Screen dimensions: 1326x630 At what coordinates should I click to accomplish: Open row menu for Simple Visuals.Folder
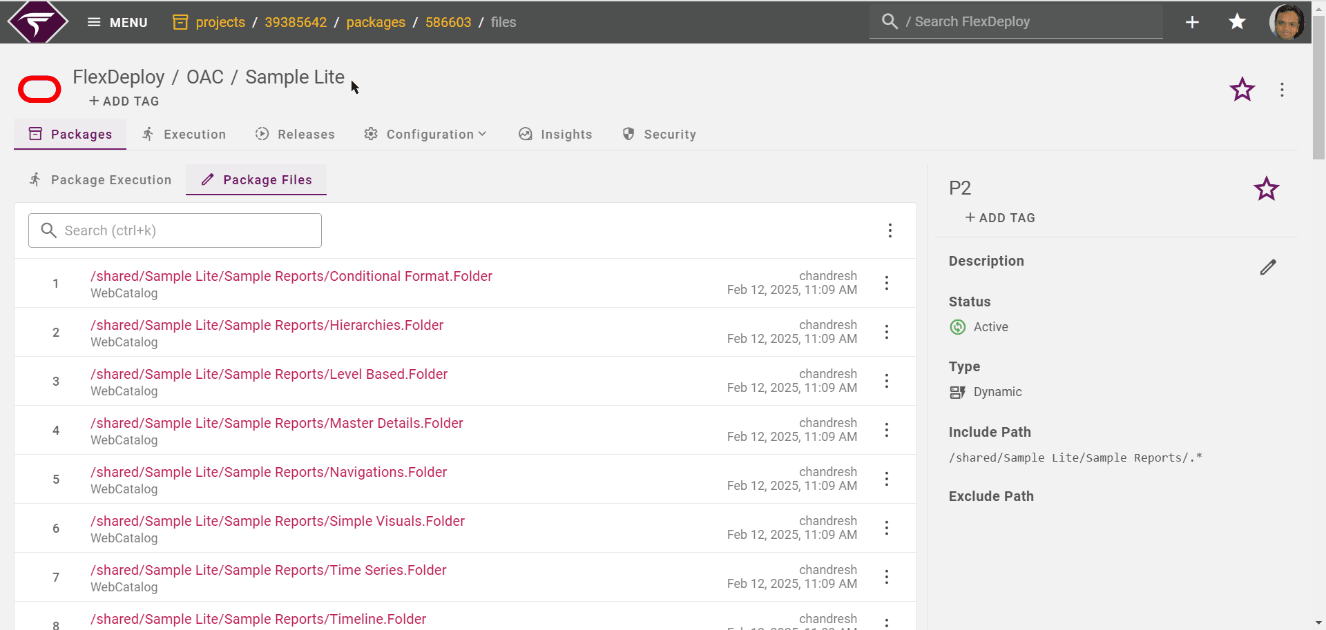[887, 528]
